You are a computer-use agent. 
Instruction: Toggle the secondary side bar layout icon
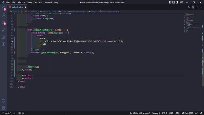pos(177,2)
